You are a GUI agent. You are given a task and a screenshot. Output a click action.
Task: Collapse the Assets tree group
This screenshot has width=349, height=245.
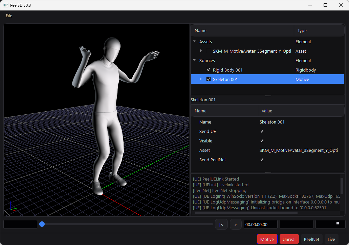point(194,42)
